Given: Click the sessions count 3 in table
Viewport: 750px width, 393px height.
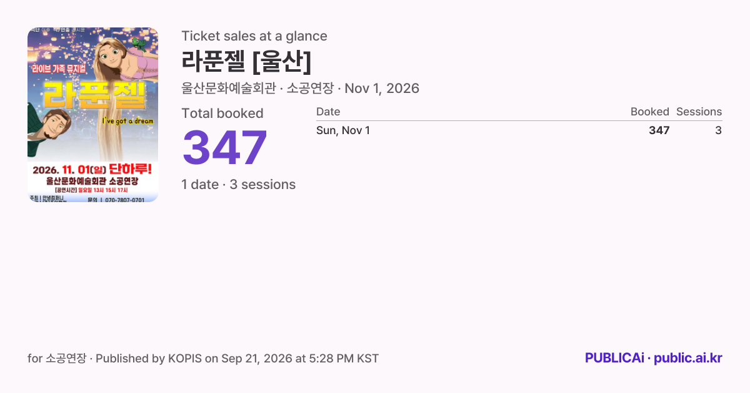Looking at the screenshot, I should [719, 130].
